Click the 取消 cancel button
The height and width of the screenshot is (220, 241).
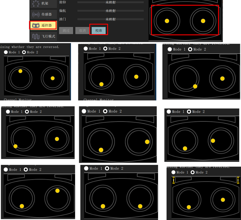(82, 31)
